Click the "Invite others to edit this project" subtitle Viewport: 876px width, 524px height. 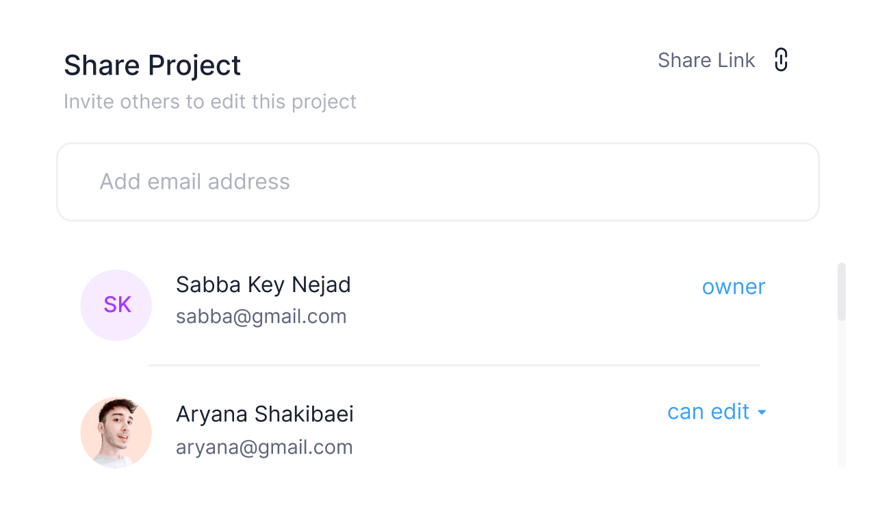click(x=210, y=102)
